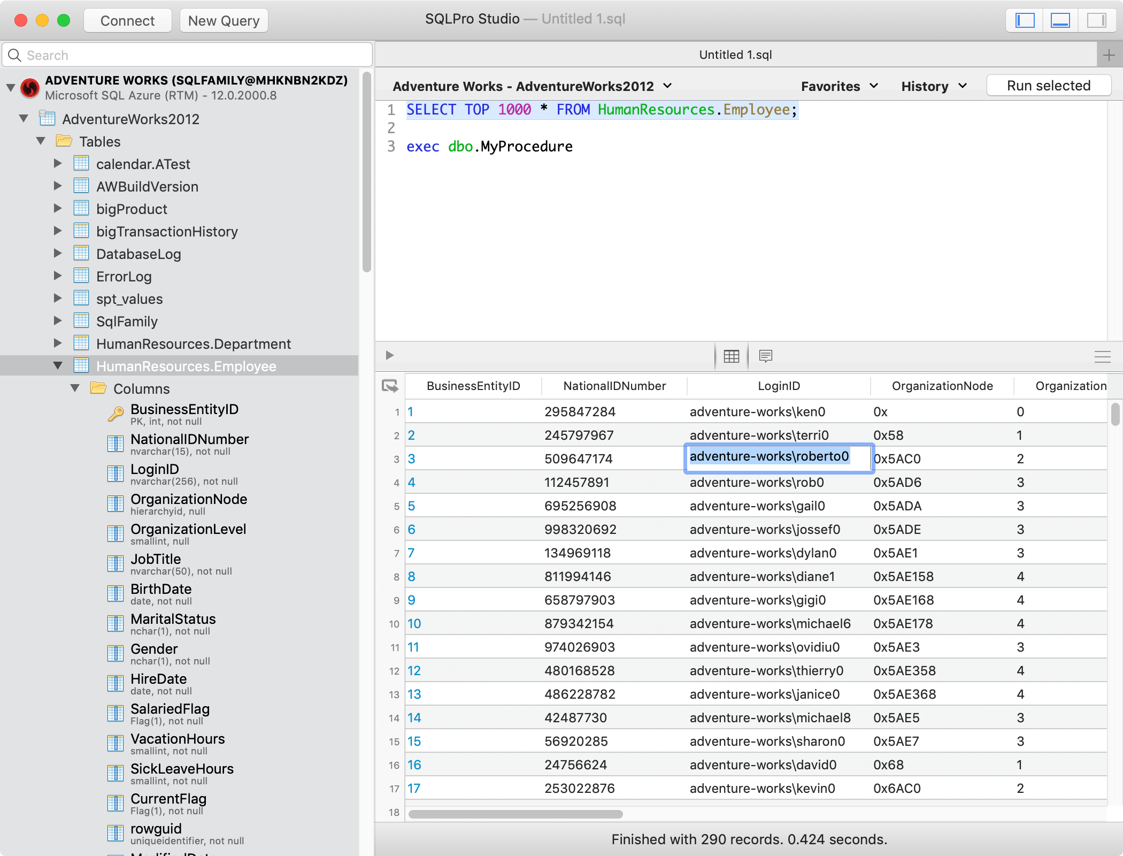The height and width of the screenshot is (856, 1123).
Task: Expand the bigProduct table disclosure triangle
Action: pyautogui.click(x=58, y=209)
